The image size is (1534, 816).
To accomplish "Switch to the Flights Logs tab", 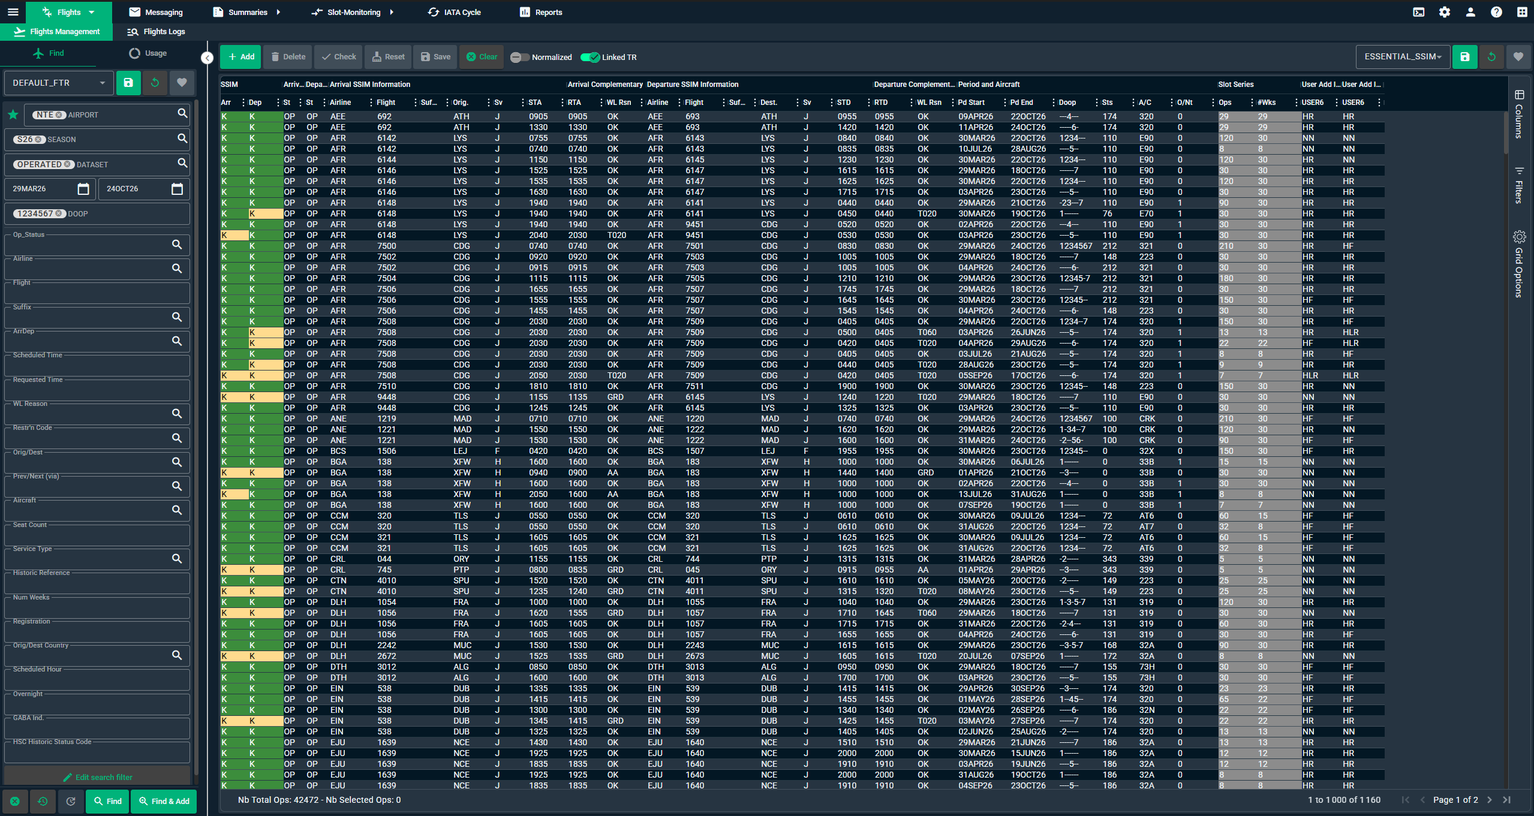I will coord(157,32).
